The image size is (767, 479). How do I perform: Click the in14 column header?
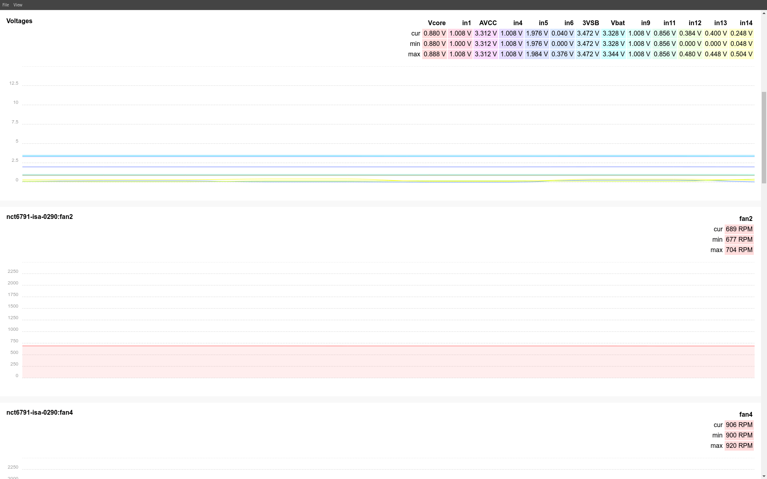click(745, 23)
